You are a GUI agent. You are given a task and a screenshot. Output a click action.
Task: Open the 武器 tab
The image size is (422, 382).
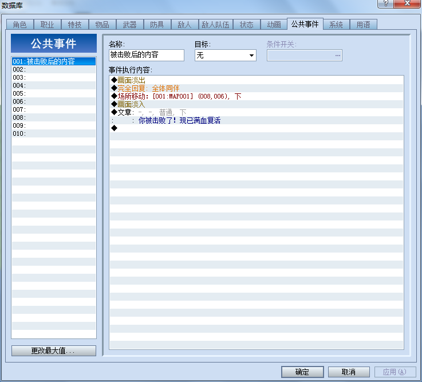tap(130, 25)
